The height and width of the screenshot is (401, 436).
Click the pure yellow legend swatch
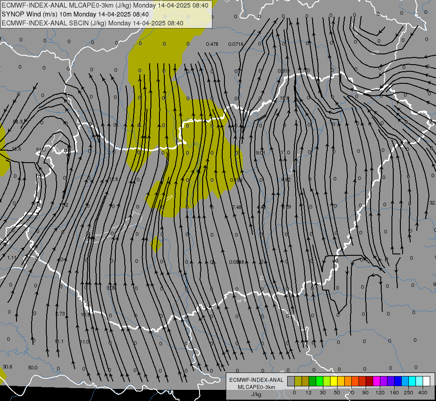[334, 381]
